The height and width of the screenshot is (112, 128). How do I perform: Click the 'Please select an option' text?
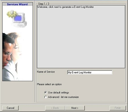[49, 84]
